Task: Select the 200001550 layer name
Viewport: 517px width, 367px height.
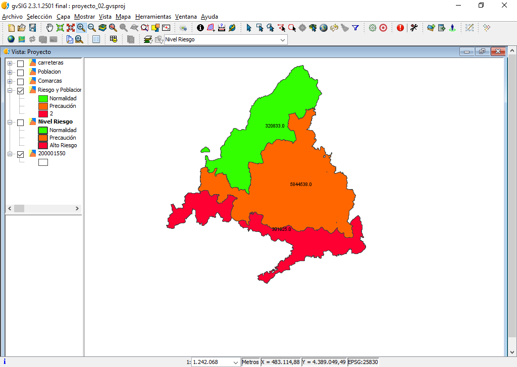Action: [x=52, y=153]
